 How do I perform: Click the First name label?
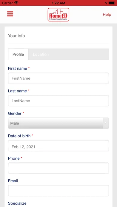[18, 68]
